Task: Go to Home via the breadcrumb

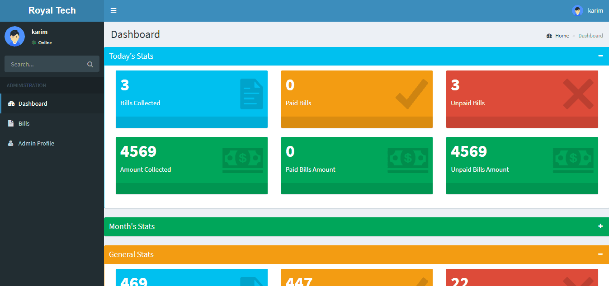Action: click(562, 36)
